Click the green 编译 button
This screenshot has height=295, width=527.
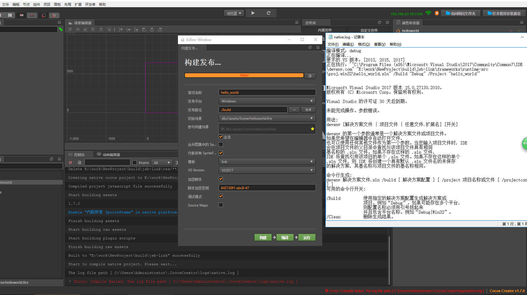coord(285,238)
